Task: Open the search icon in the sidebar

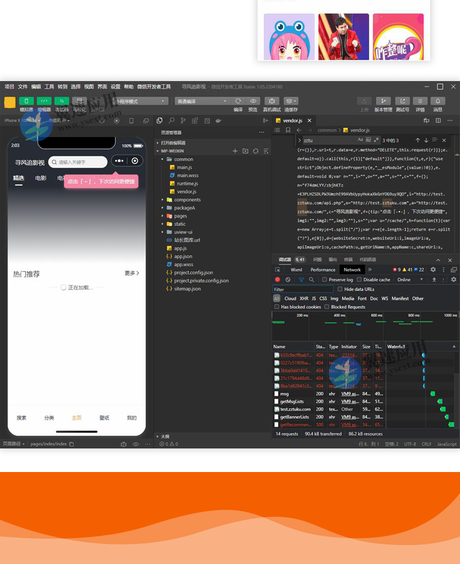Action: (171, 121)
